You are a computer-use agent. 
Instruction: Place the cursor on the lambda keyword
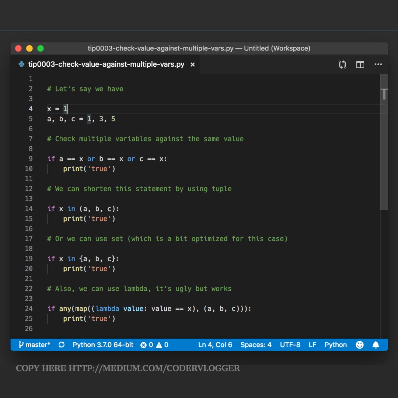(x=107, y=308)
